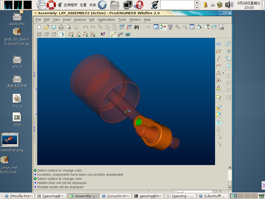Image resolution: width=265 pixels, height=199 pixels.
Task: Click the Zoom In magnifier icon
Action: coord(178,27)
